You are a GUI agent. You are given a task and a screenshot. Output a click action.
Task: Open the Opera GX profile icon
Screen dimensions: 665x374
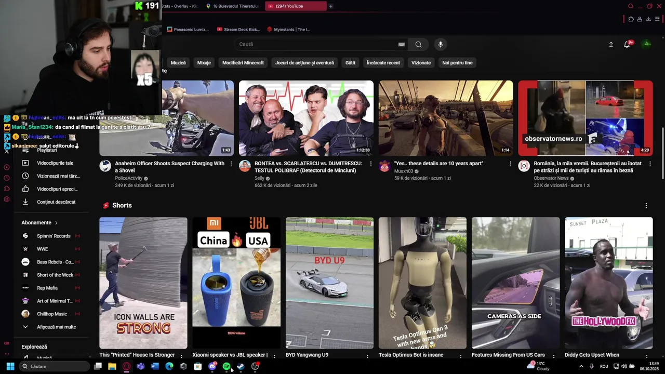click(x=640, y=19)
